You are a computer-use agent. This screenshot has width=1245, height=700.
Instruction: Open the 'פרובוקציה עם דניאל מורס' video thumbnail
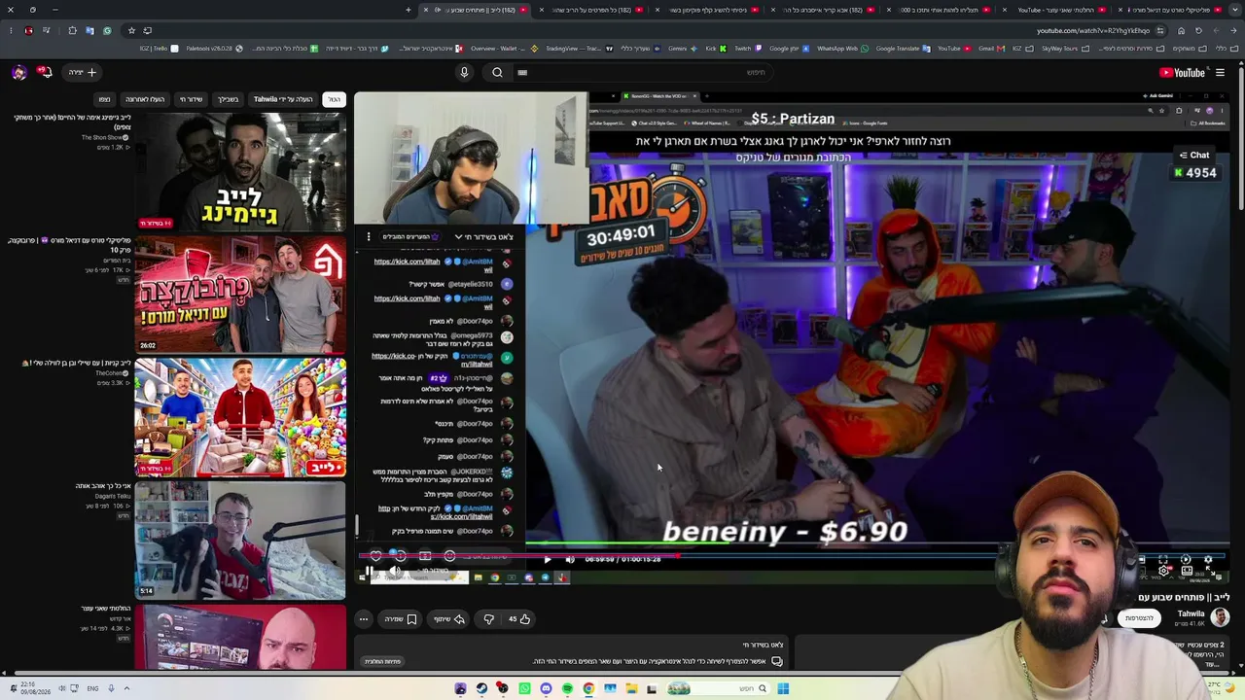point(240,294)
